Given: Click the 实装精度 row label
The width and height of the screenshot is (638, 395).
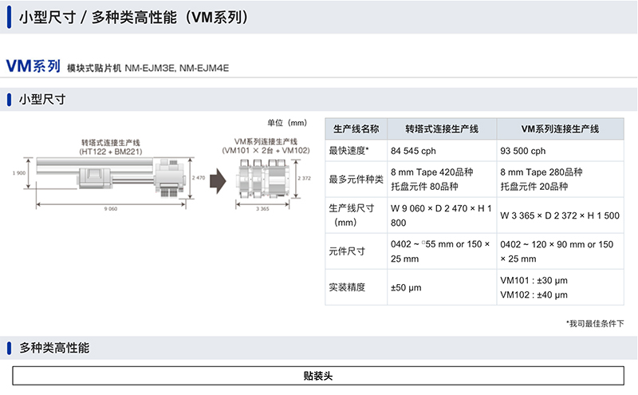Looking at the screenshot, I should pyautogui.click(x=347, y=287).
